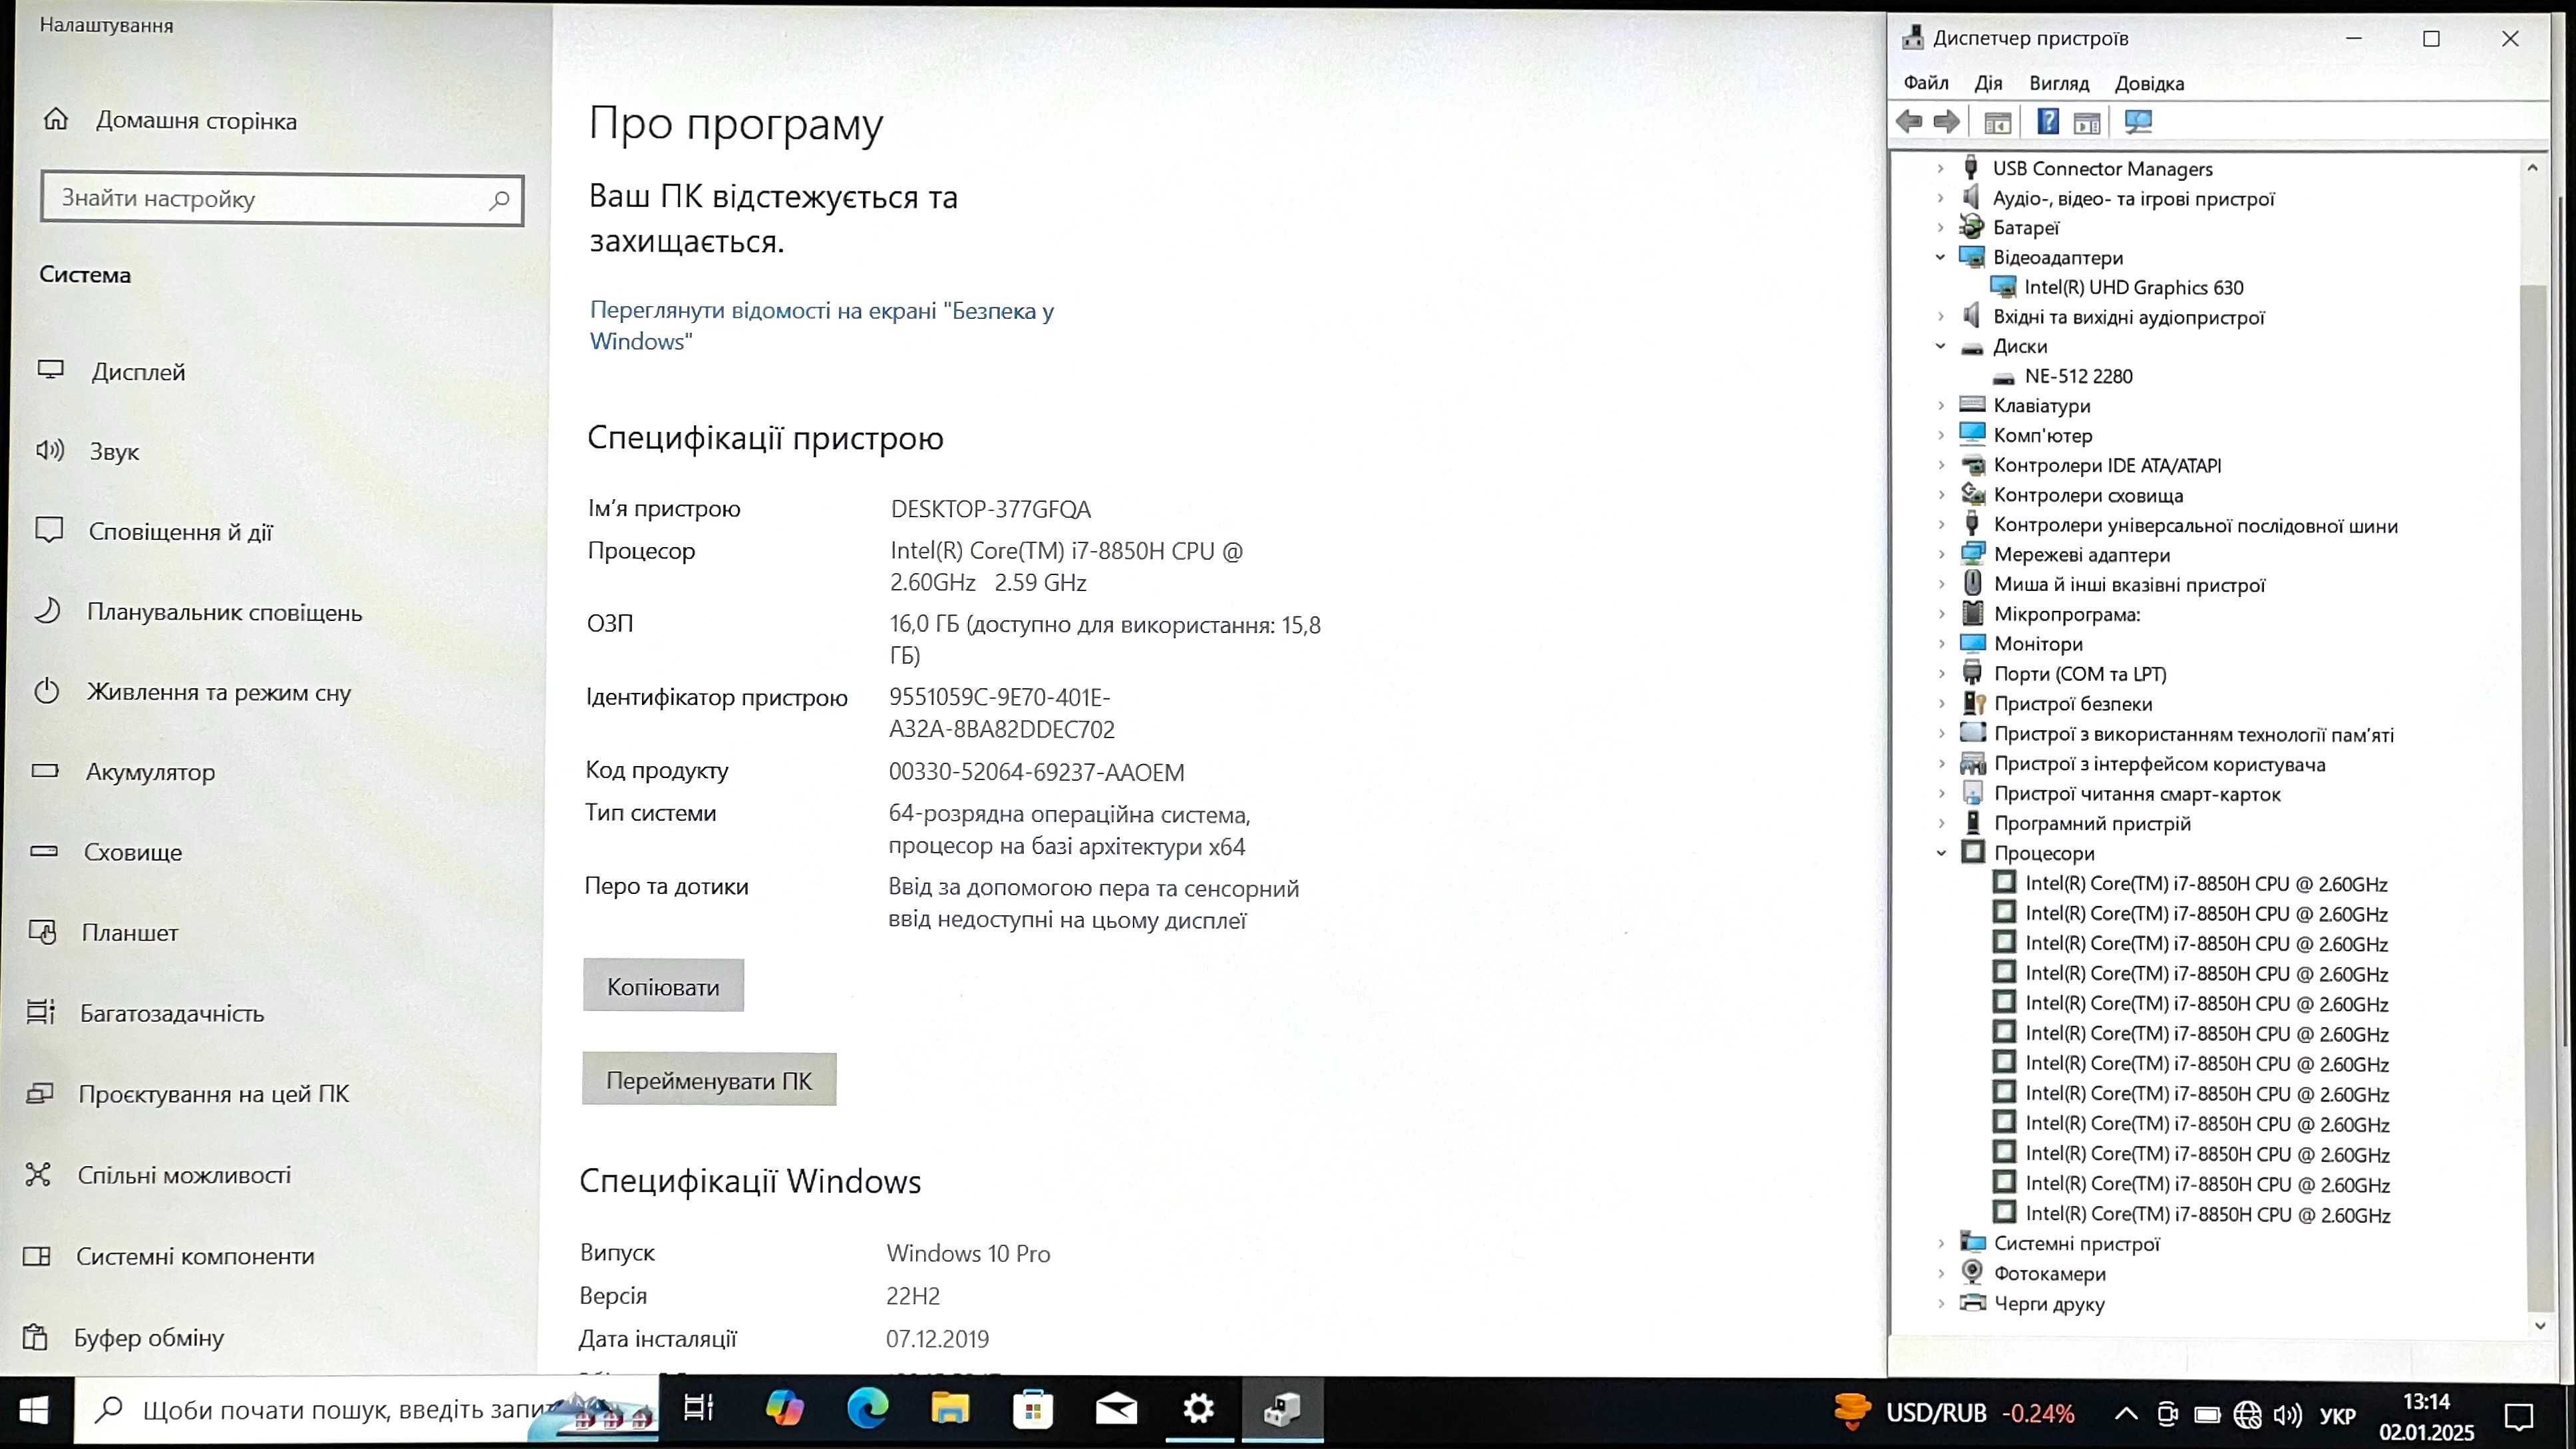Collapse the Відеоадаптери node

(x=1940, y=257)
